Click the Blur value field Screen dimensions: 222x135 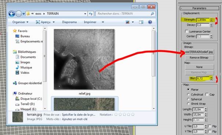pos(203,78)
